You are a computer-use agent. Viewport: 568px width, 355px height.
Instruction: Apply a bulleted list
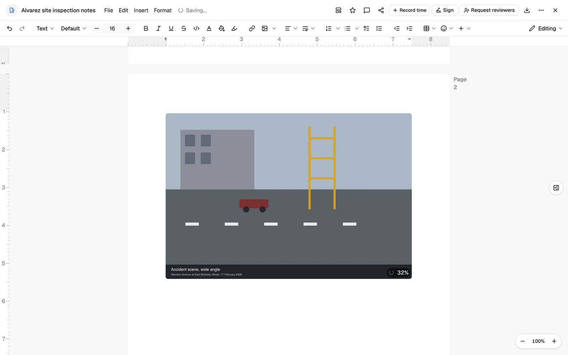tap(348, 28)
